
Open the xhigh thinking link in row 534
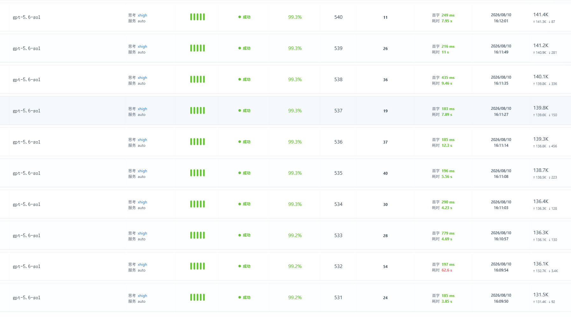(x=142, y=202)
